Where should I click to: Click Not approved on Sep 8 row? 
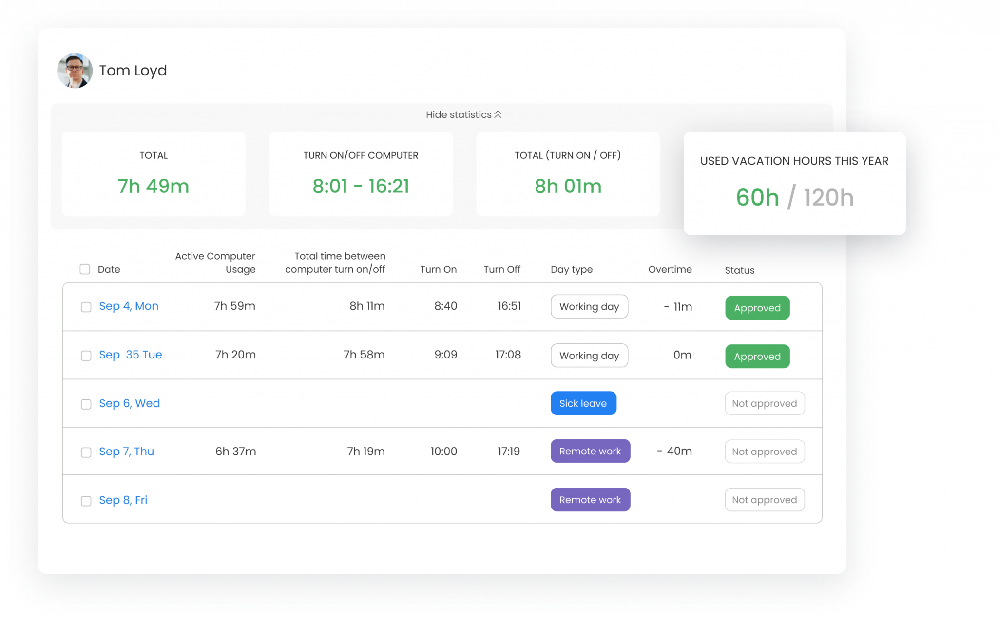pos(764,500)
